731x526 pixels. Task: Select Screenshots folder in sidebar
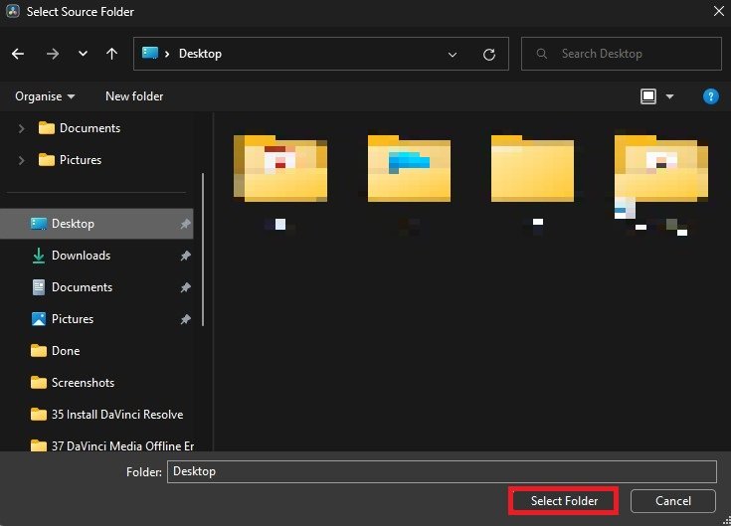point(83,383)
